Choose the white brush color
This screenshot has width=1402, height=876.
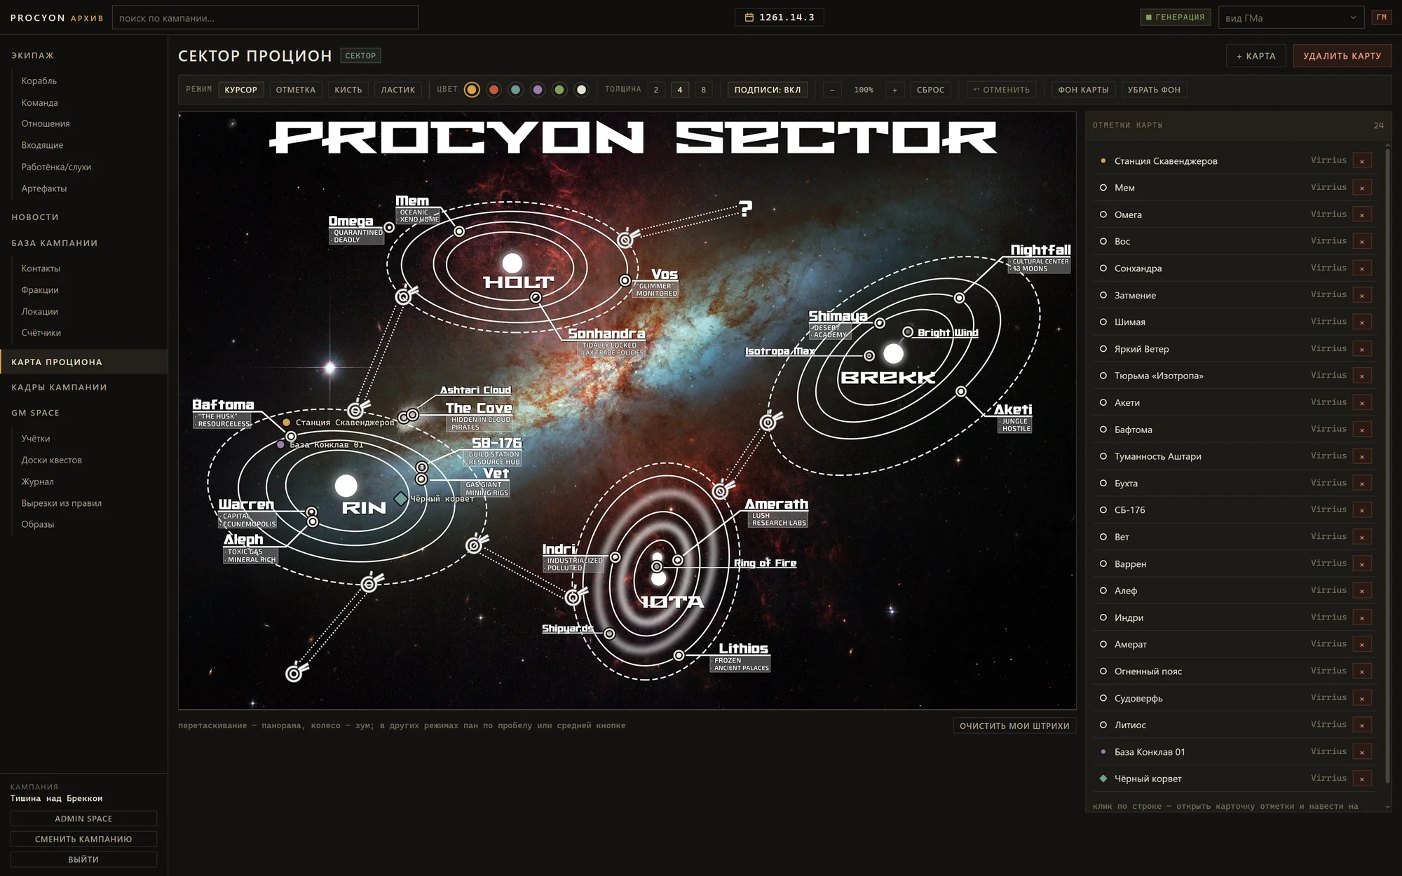[x=581, y=90]
